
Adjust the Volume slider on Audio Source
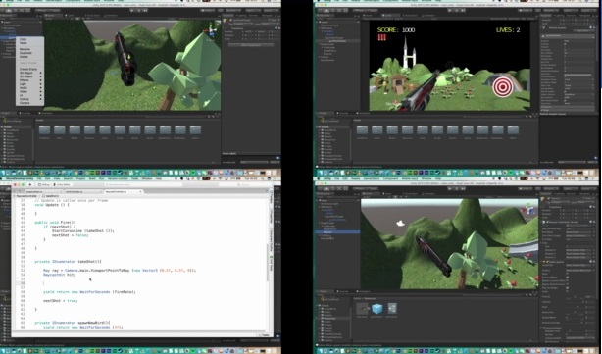575,302
